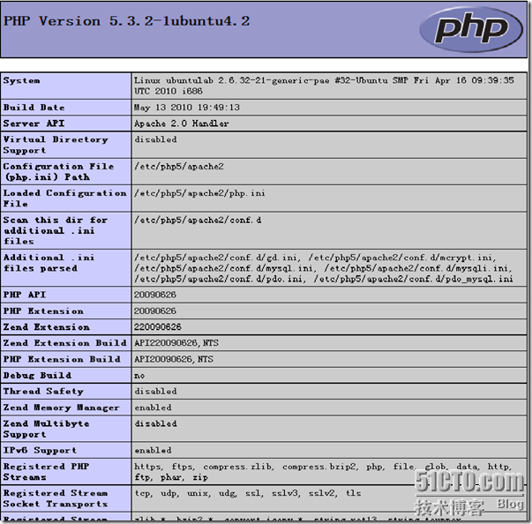Screen dimensions: 532x524
Task: Select the https, ftps, compress.zlib streams list
Action: pos(323,472)
